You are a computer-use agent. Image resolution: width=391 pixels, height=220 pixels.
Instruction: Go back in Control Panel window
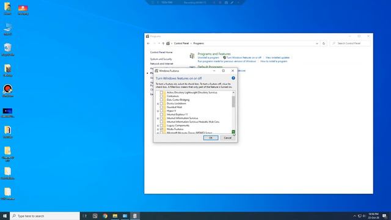click(x=148, y=43)
